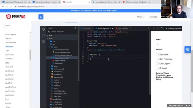The width and height of the screenshot is (193, 108).
Task: Open the editor more-options ellipsis
Action: click(x=149, y=28)
